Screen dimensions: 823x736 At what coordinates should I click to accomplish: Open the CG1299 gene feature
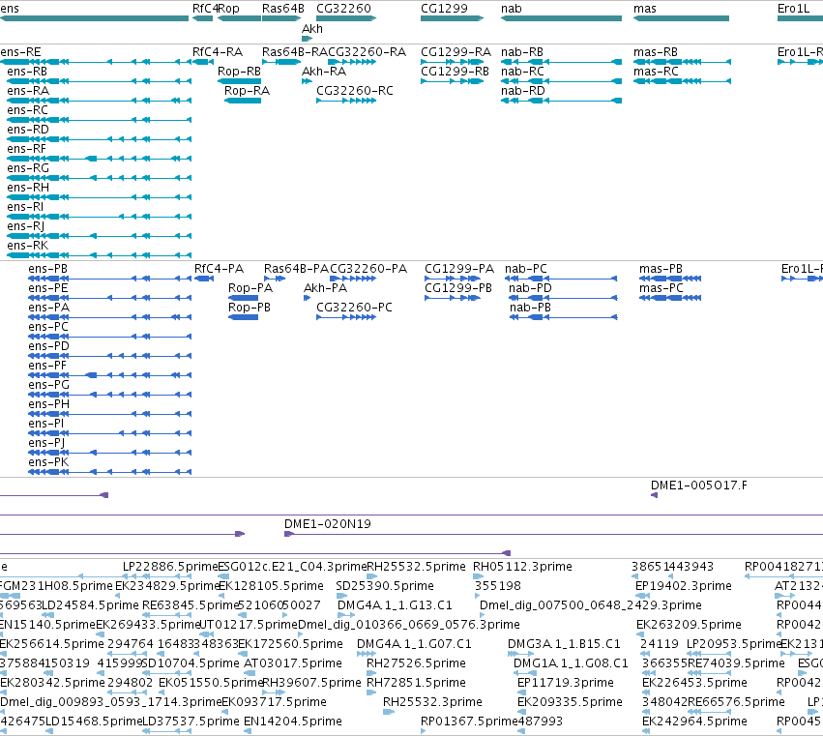452,18
